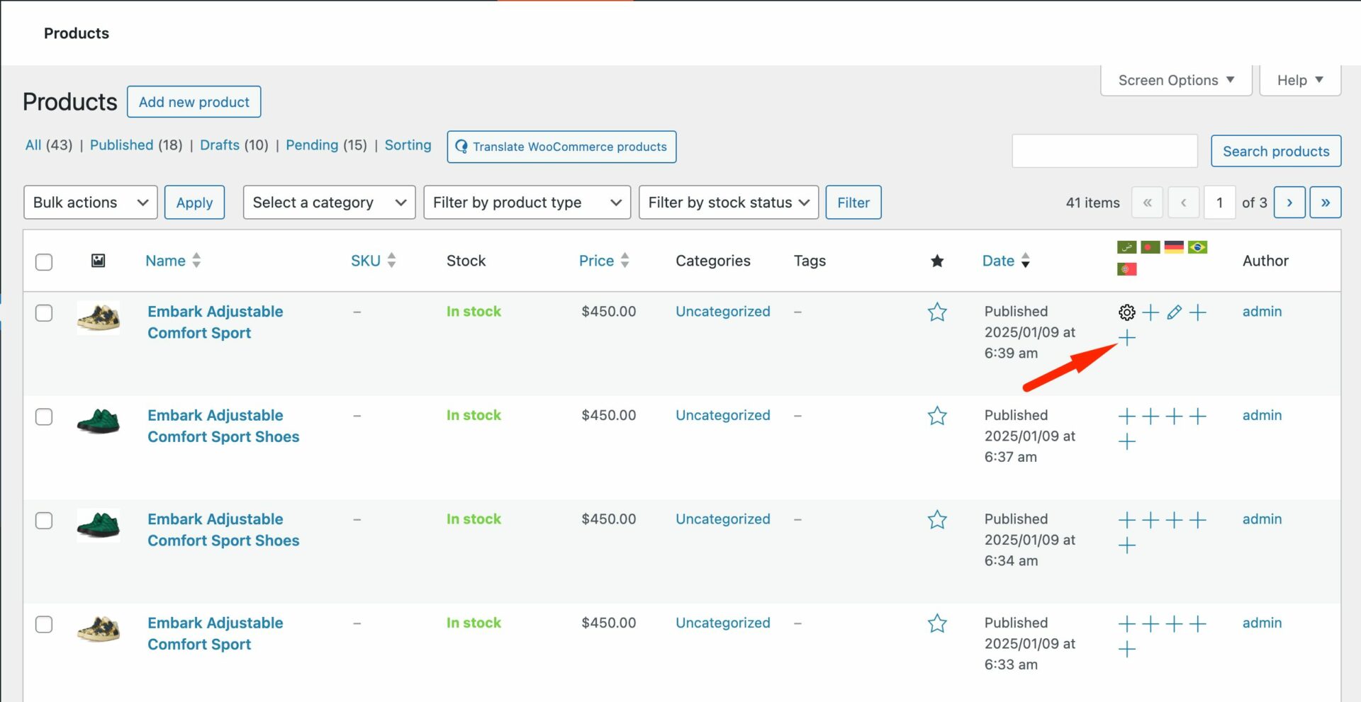Add Portugal translation plus in the 6:39 am row
The image size is (1361, 702).
[x=1126, y=338]
